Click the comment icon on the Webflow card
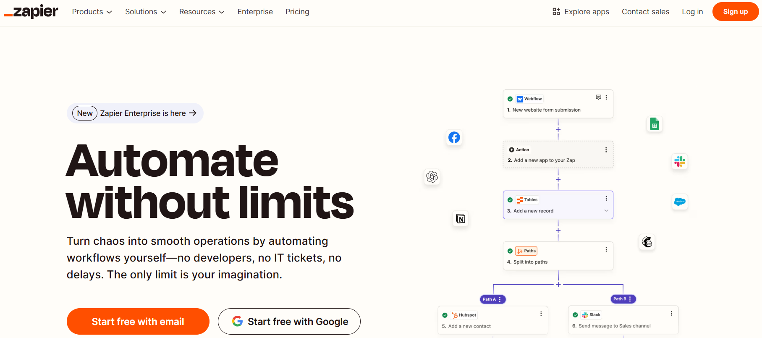 (x=598, y=97)
